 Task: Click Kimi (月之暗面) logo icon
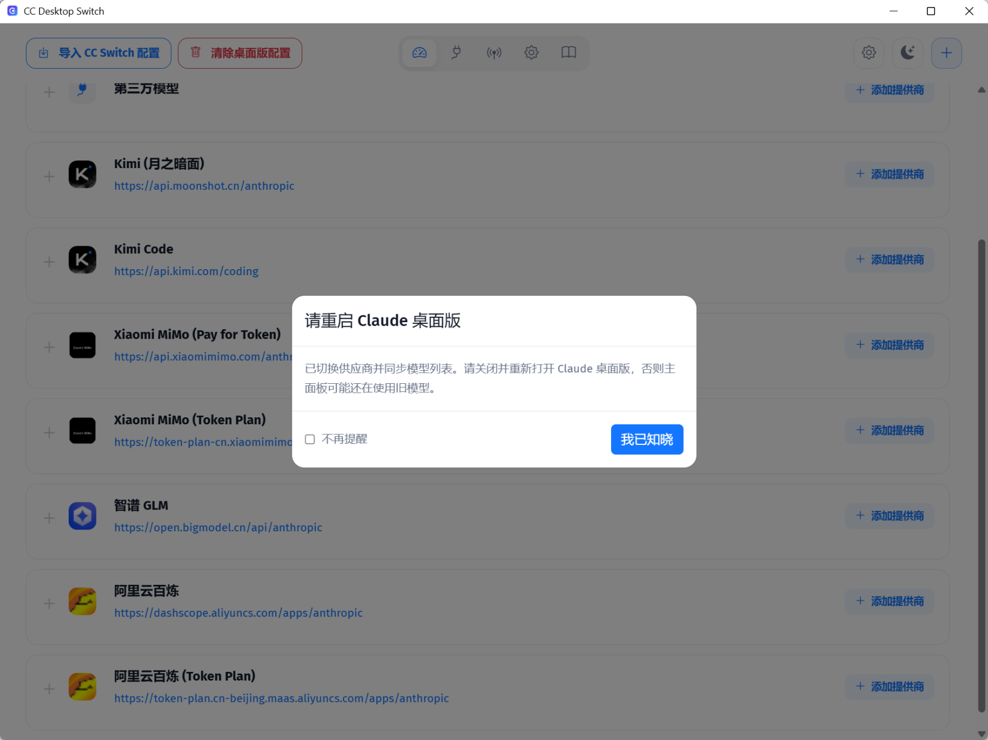(82, 175)
